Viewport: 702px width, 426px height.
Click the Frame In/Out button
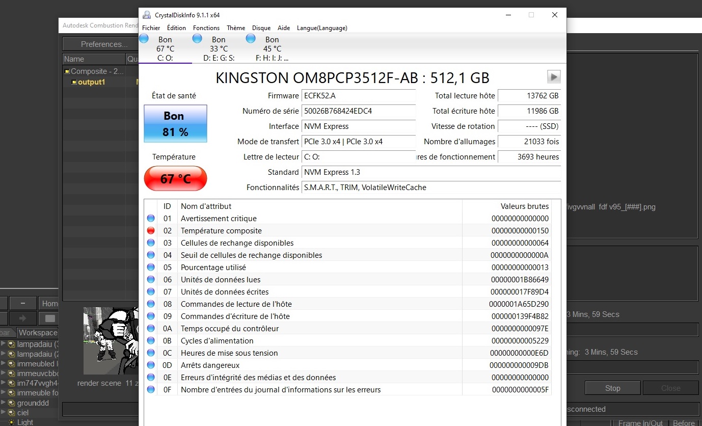pyautogui.click(x=640, y=423)
